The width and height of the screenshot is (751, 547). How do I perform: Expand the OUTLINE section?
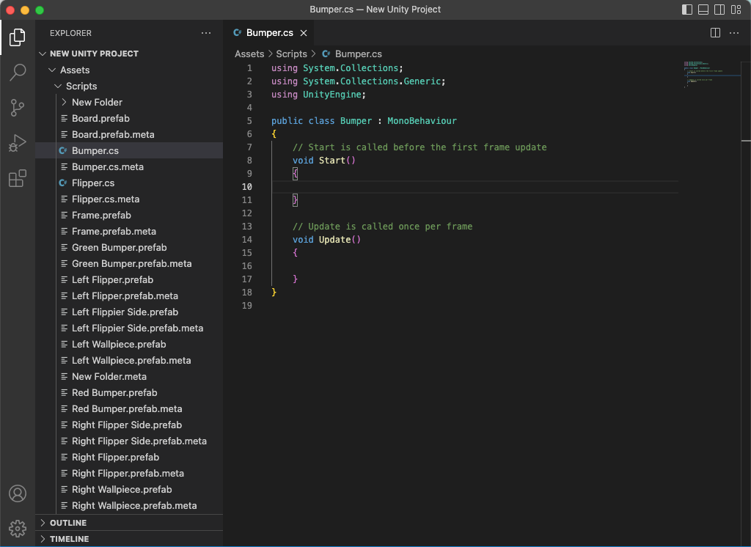tap(68, 523)
